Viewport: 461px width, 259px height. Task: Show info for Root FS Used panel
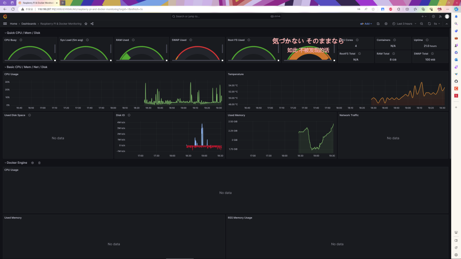(x=249, y=40)
